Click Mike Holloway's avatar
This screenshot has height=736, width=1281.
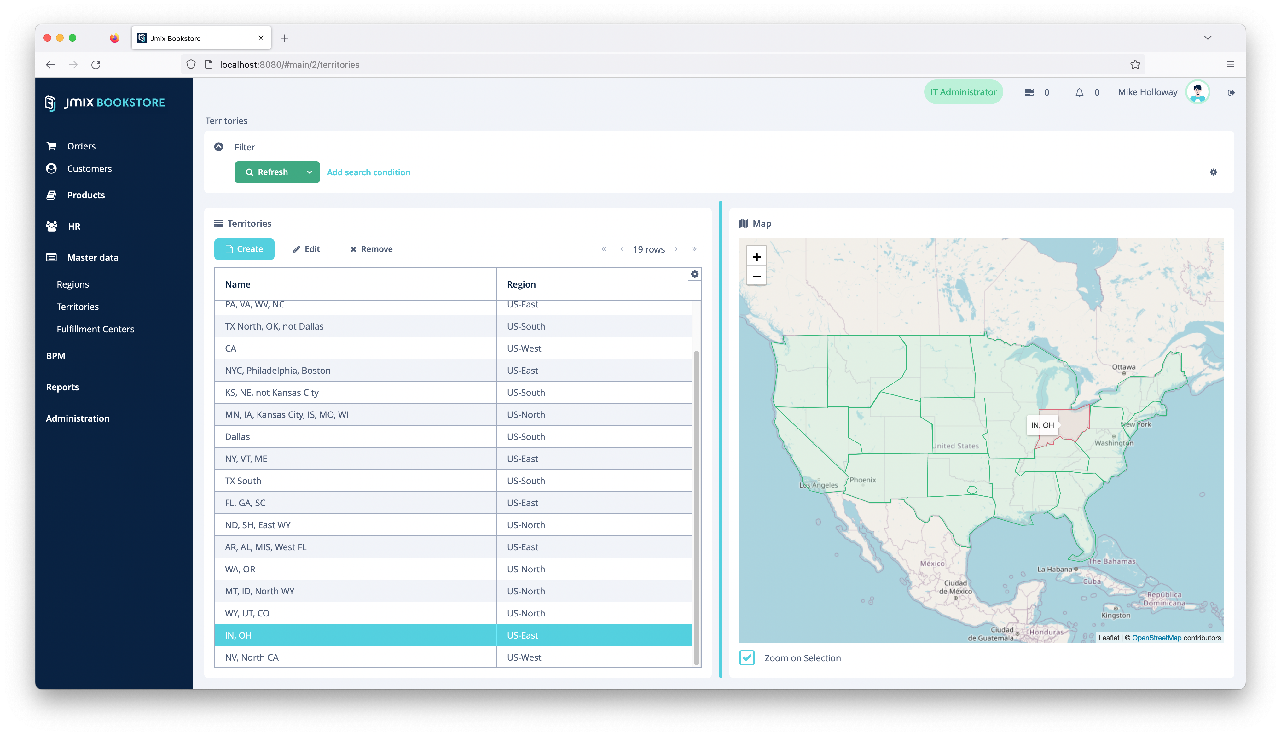pos(1197,92)
